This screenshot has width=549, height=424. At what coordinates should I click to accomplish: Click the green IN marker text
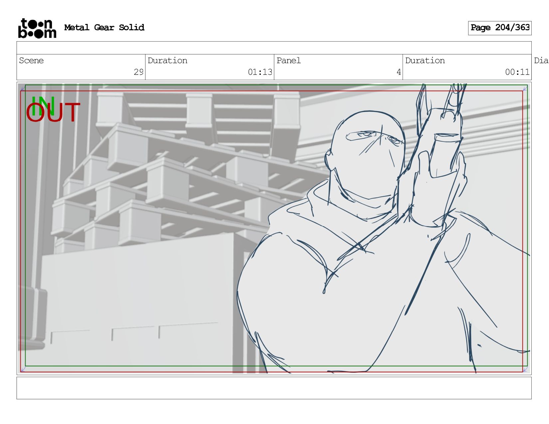click(x=43, y=105)
